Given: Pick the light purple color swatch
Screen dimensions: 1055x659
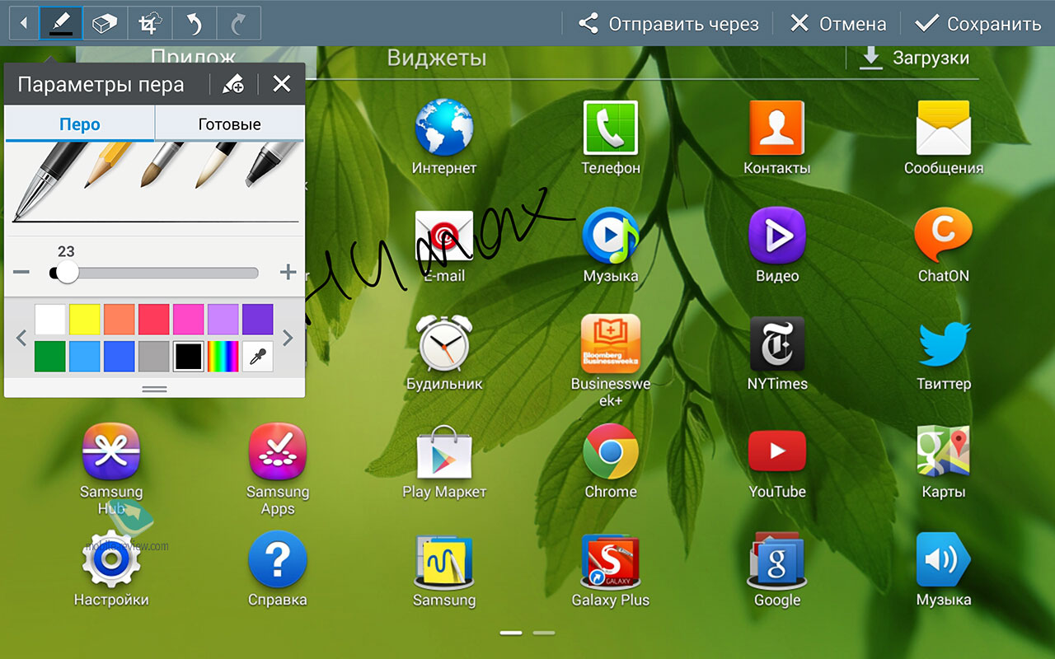Looking at the screenshot, I should click(223, 320).
